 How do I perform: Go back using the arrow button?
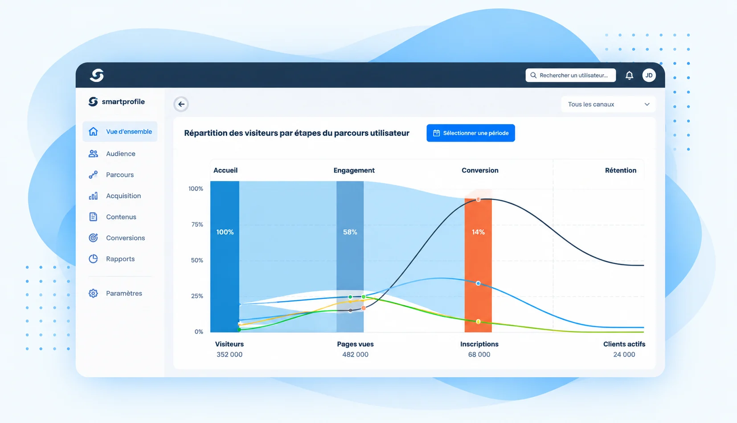click(181, 104)
